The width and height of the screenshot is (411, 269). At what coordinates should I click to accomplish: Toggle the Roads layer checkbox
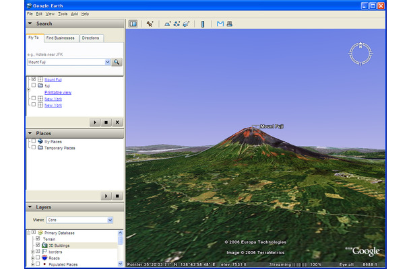click(38, 257)
